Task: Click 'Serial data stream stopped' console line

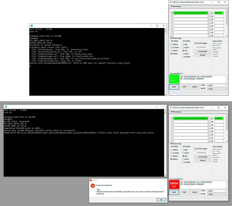Action: [x=40, y=131]
